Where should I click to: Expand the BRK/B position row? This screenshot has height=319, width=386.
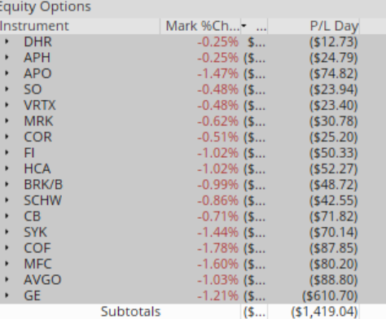click(7, 185)
